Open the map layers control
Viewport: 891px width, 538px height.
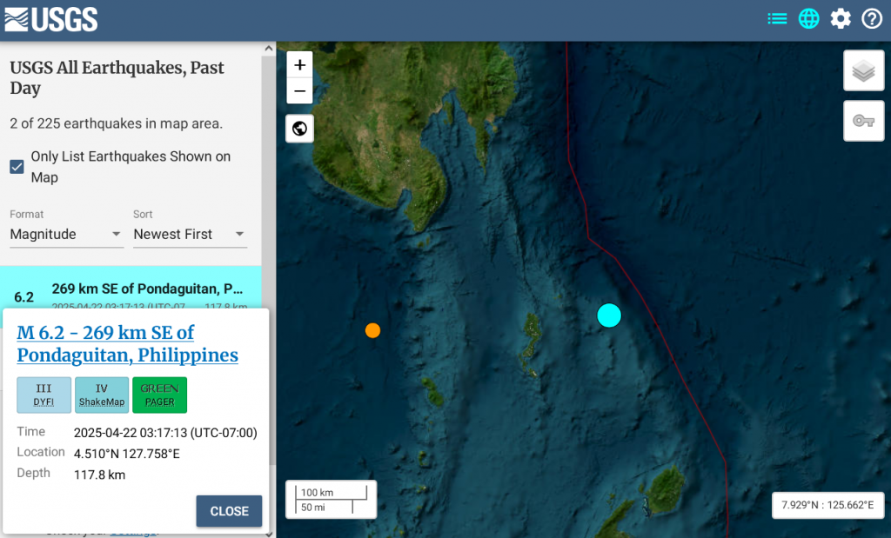click(x=864, y=71)
